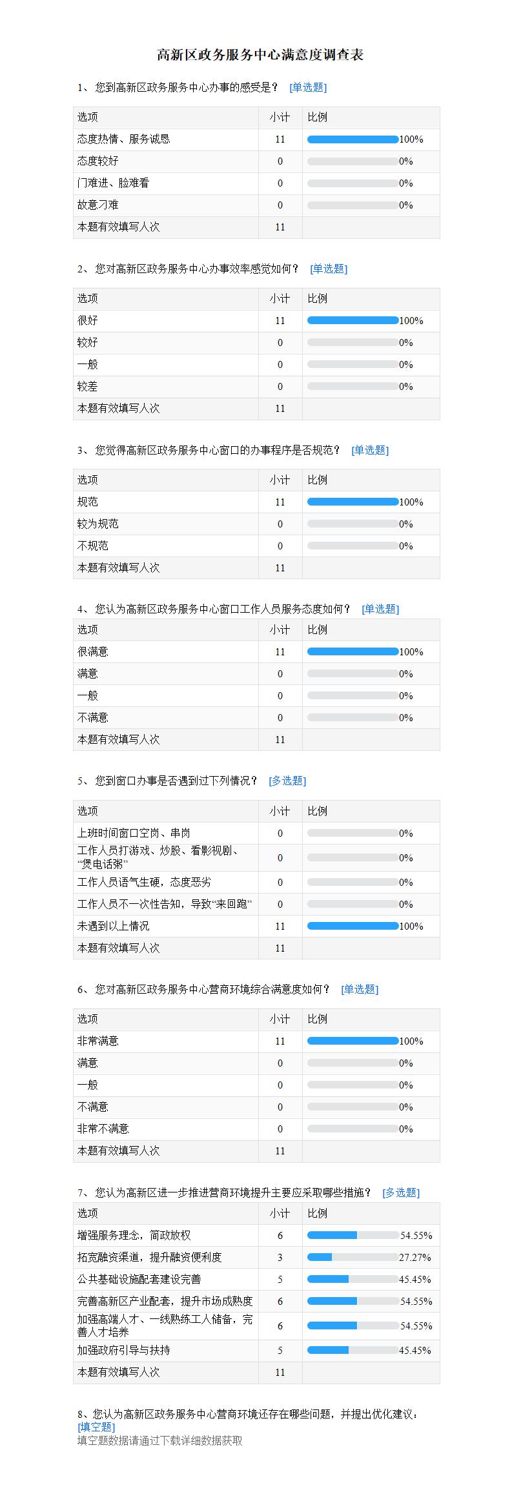Image resolution: width=512 pixels, height=1494 pixels.
Task: Click the 54.55% bar for 增强服务理念,简政放权
Action: [x=353, y=1236]
